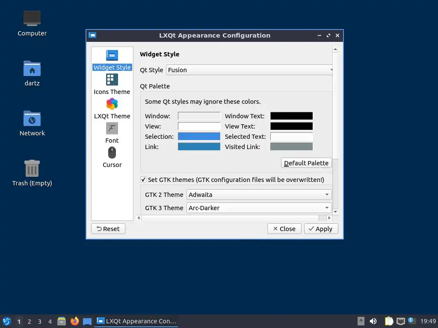
Task: Open the LXQt Theme section
Action: point(112,109)
